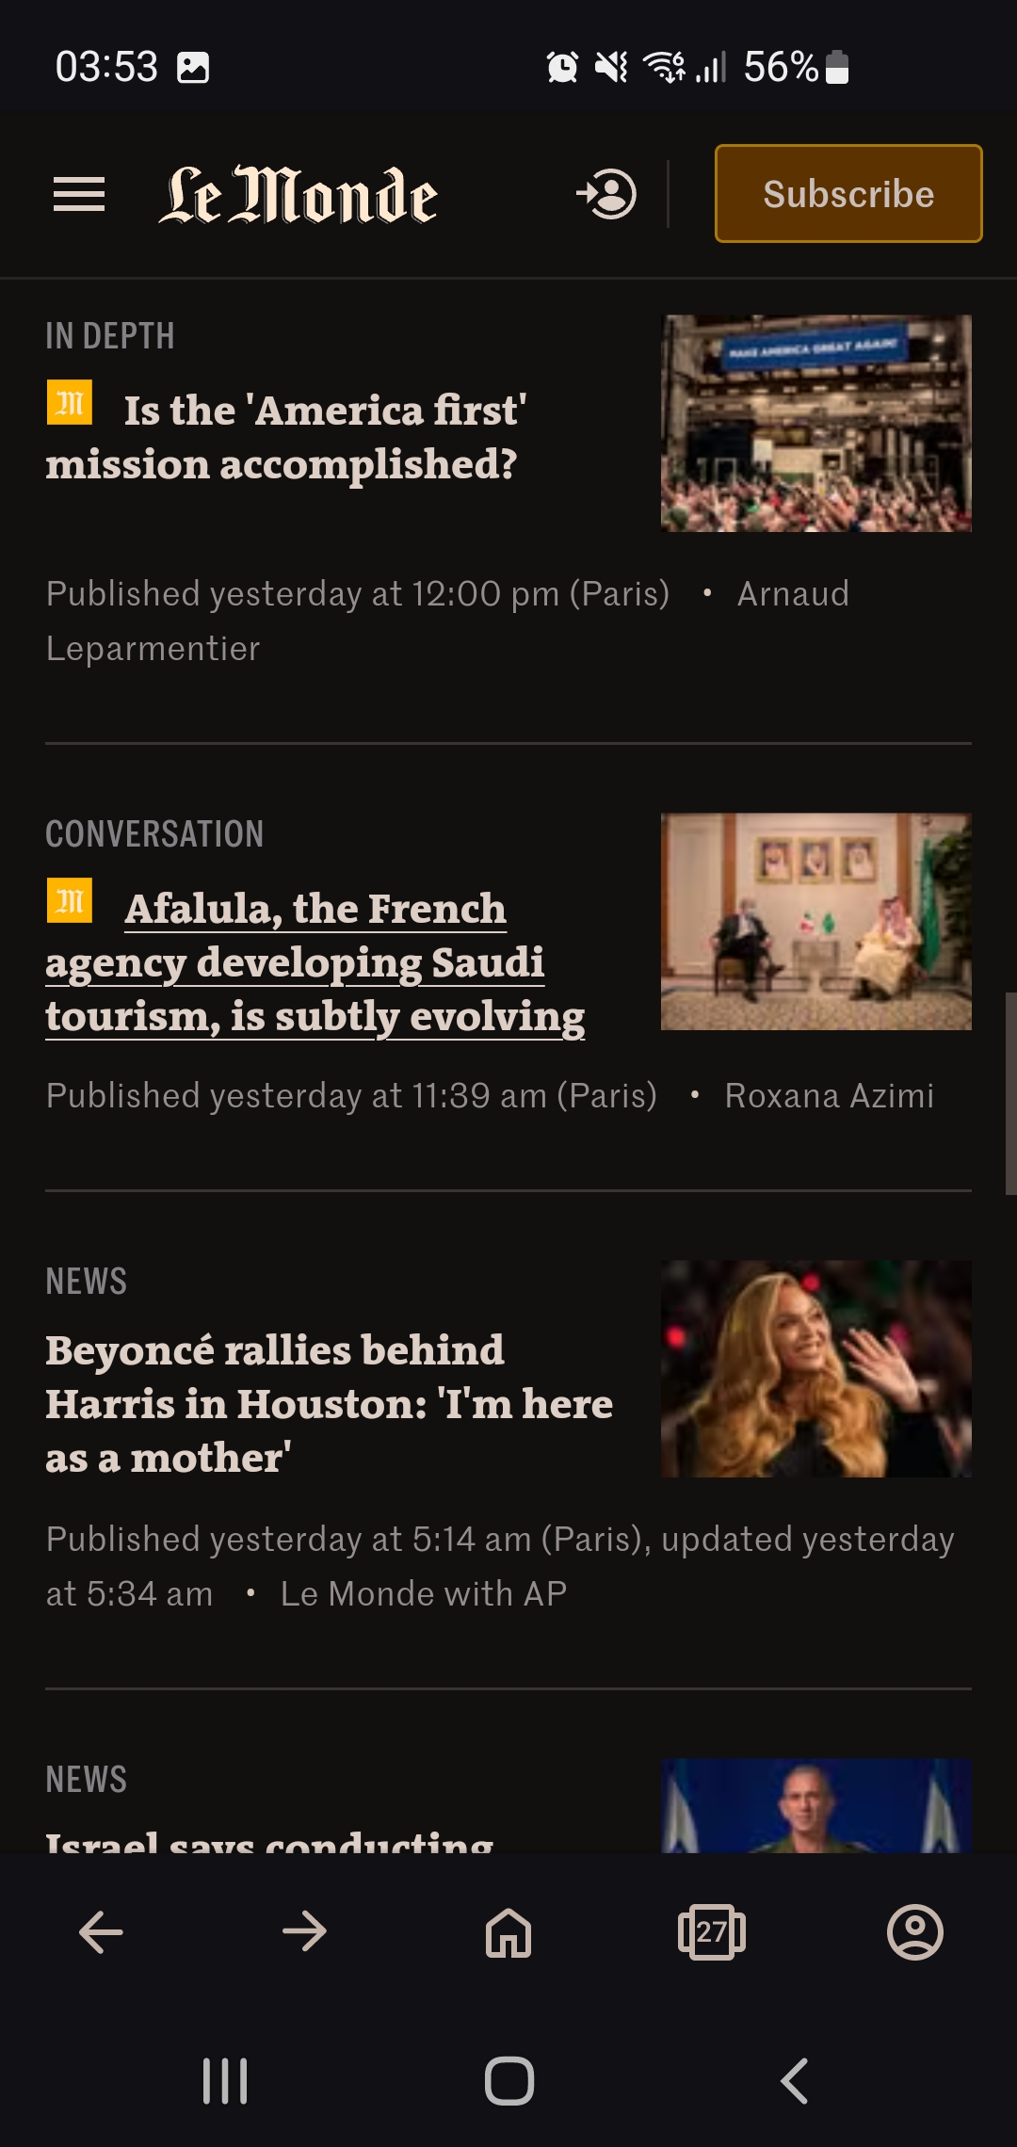The image size is (1017, 2147).
Task: Read Beyoncé rallies behind Harris article
Action: click(330, 1403)
